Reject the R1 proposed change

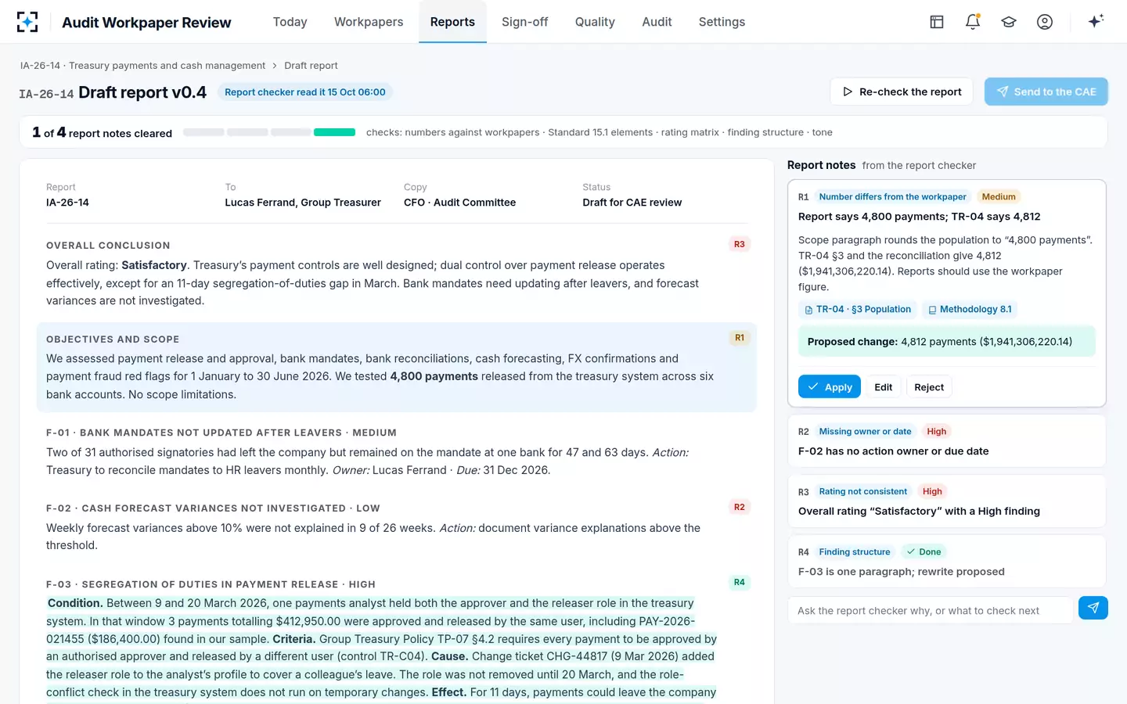(x=929, y=386)
